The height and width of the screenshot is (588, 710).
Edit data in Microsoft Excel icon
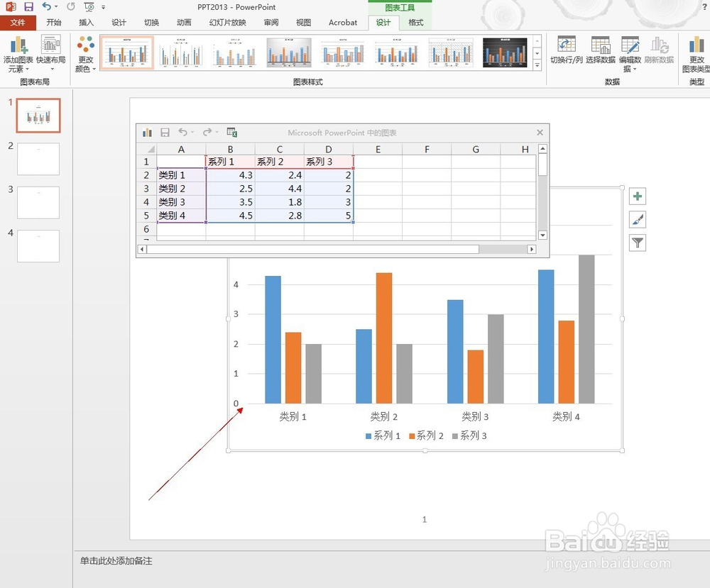[232, 132]
